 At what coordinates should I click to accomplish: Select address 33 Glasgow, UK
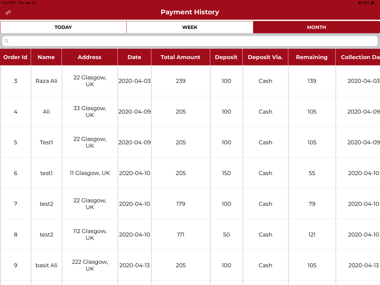(90, 111)
